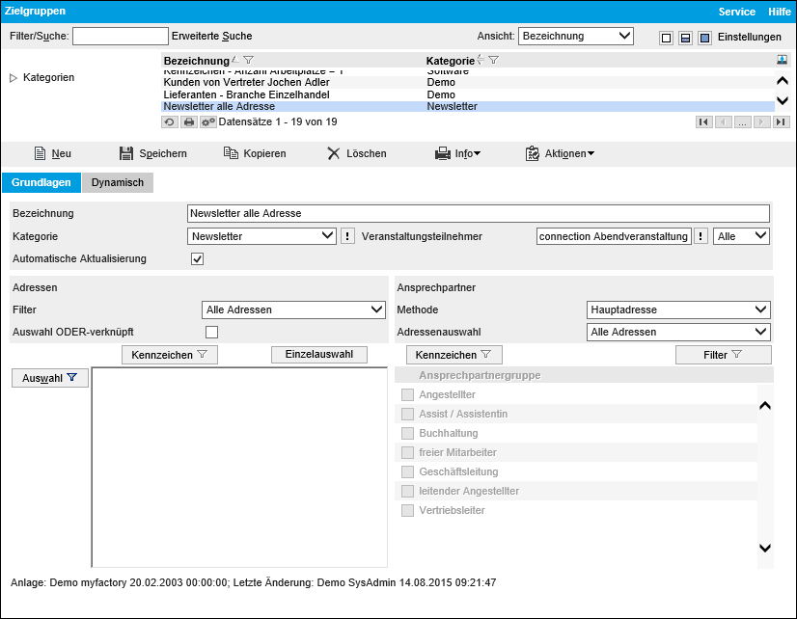Sort by Kategorie column arrows

[481, 60]
